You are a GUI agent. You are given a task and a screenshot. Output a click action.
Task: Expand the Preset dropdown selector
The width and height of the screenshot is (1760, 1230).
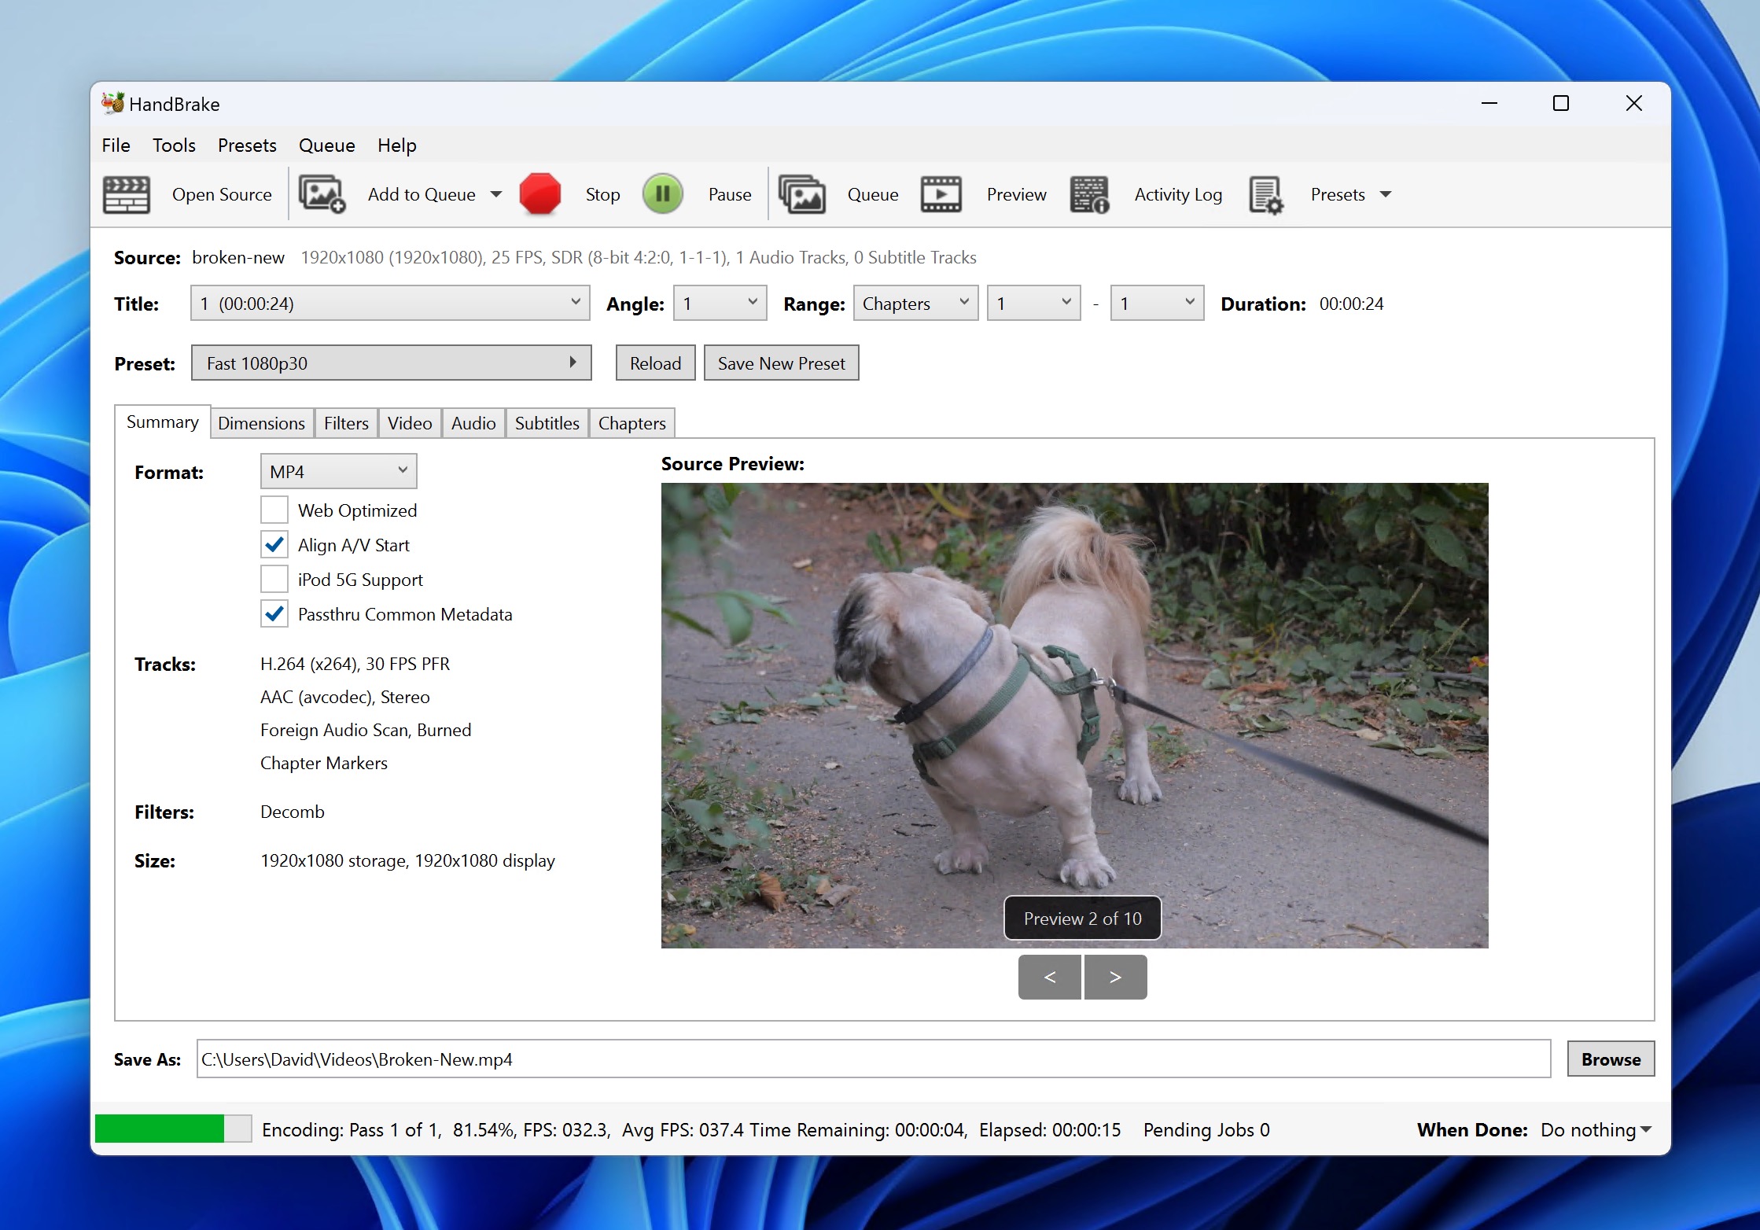tap(571, 363)
